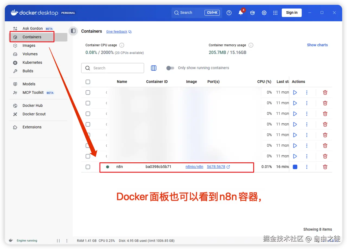Open the 5678:5678 port link
347x249 pixels.
click(x=216, y=167)
